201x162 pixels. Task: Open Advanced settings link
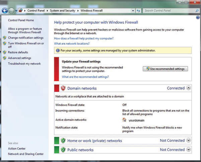point(19,58)
